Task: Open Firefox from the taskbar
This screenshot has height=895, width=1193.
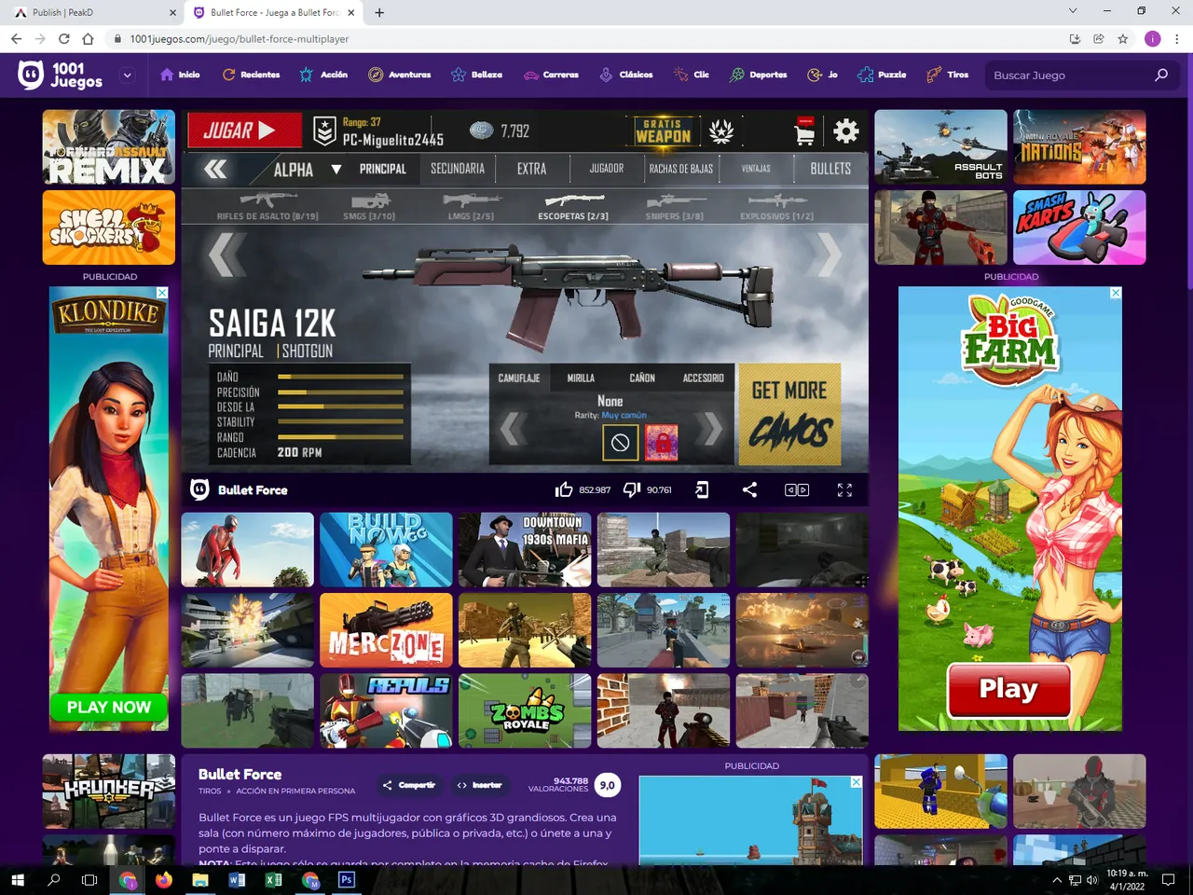Action: click(x=163, y=879)
